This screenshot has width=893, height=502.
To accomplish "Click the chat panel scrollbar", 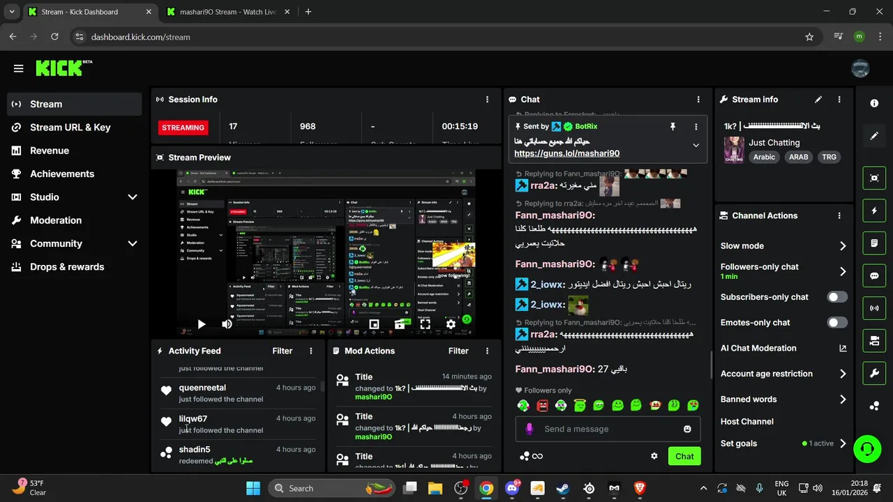I will click(x=711, y=365).
